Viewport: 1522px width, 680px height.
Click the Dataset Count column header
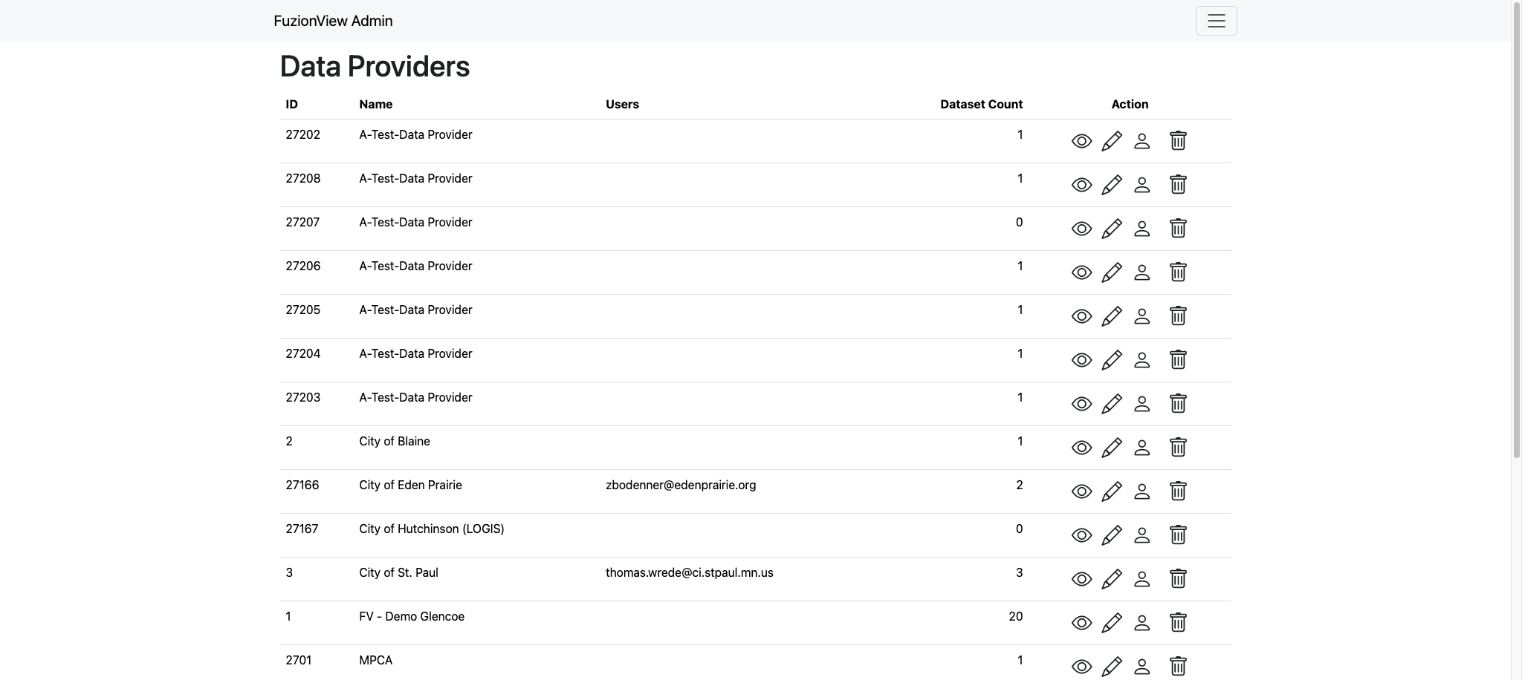(x=981, y=104)
